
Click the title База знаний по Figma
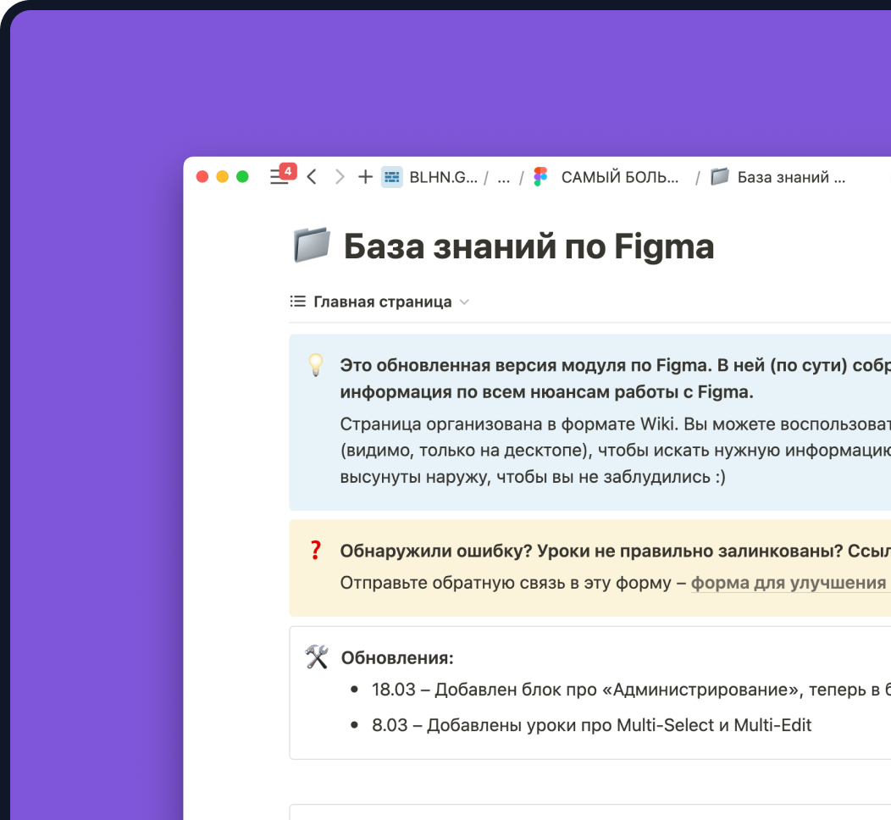(529, 247)
